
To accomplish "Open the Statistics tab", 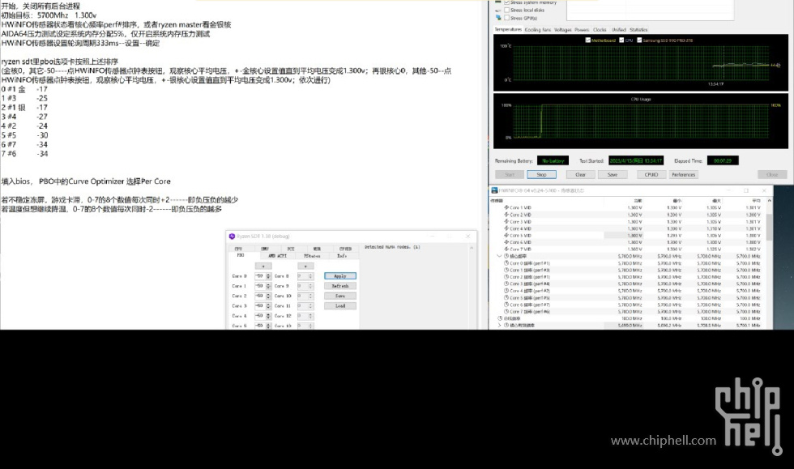I will (x=638, y=30).
